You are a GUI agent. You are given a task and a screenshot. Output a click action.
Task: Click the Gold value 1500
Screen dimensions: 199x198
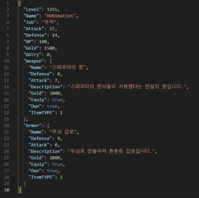[50, 48]
